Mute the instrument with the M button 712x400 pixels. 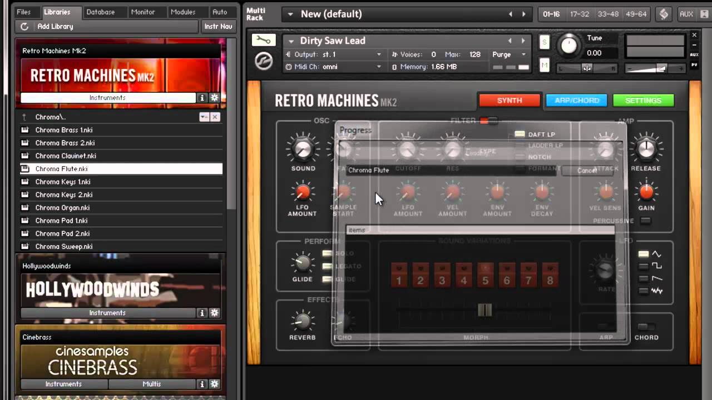click(x=544, y=66)
